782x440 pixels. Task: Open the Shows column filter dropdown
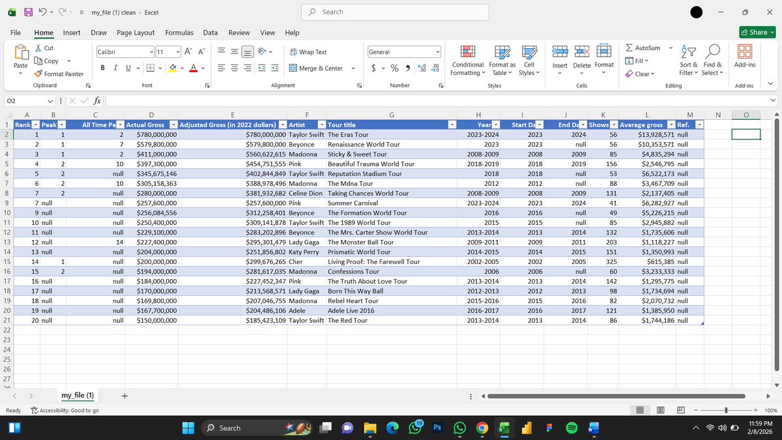click(x=613, y=125)
